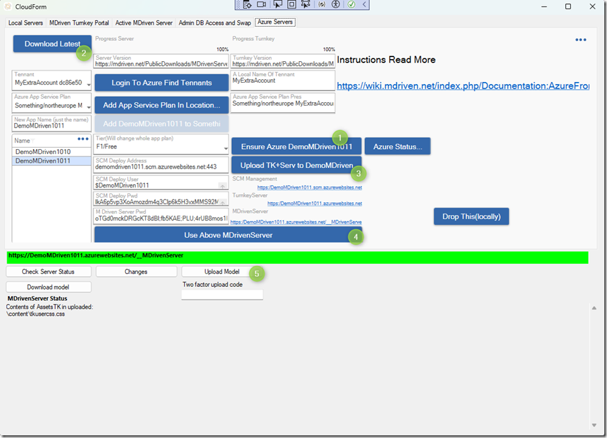Open the MDriven Turnkey Portal tab
Screen dimensions: 607x438
pos(79,23)
